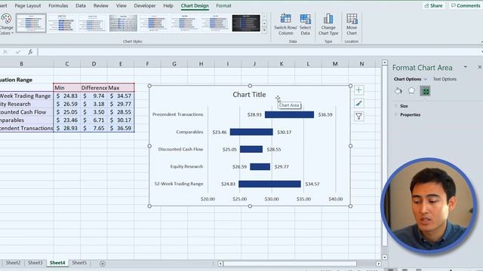Image resolution: width=483 pixels, height=271 pixels.
Task: Switch to Sheet5
Action: 79,263
